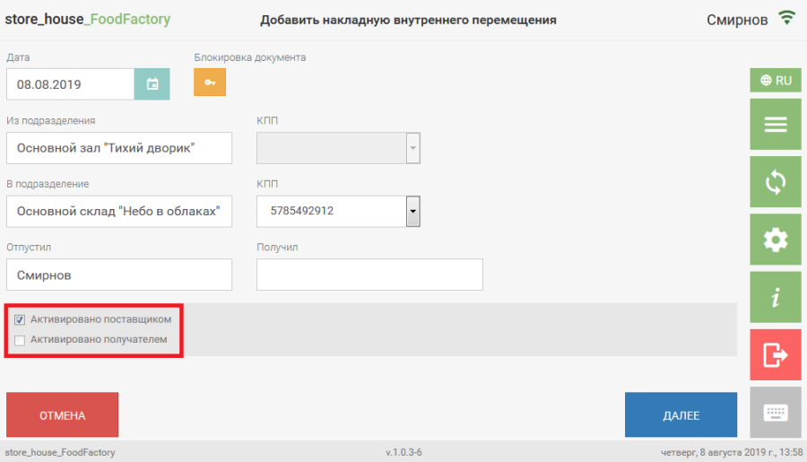Viewport: 807px width, 462px height.
Task: Click the empty Получил field
Action: [x=369, y=275]
